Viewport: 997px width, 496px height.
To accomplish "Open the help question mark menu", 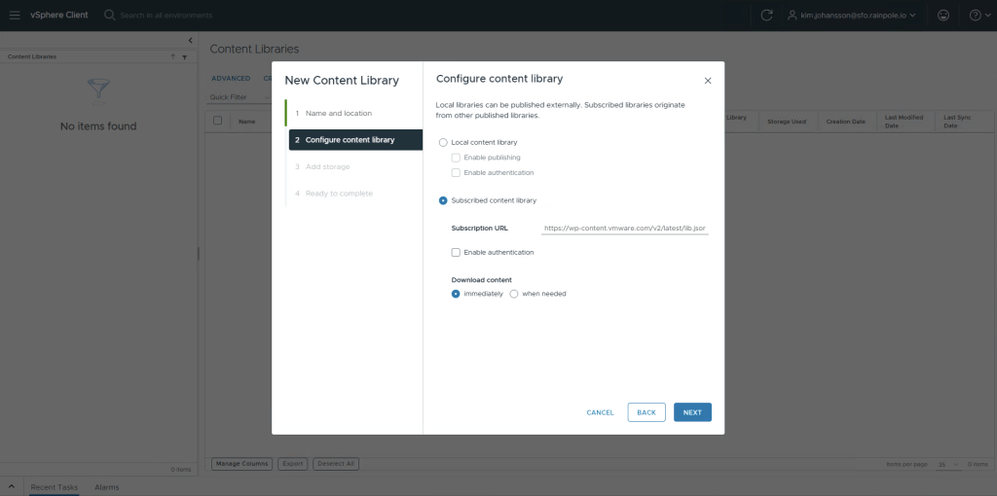I will 975,16.
